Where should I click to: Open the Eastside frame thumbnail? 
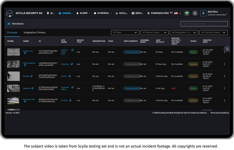[14, 88]
